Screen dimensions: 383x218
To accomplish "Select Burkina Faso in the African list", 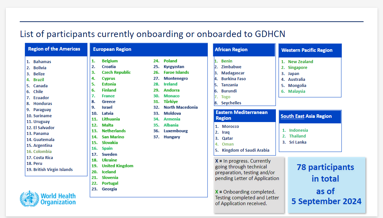I will click(233, 79).
